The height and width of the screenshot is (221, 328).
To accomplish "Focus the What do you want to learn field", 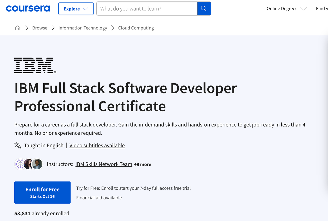I will click(147, 9).
